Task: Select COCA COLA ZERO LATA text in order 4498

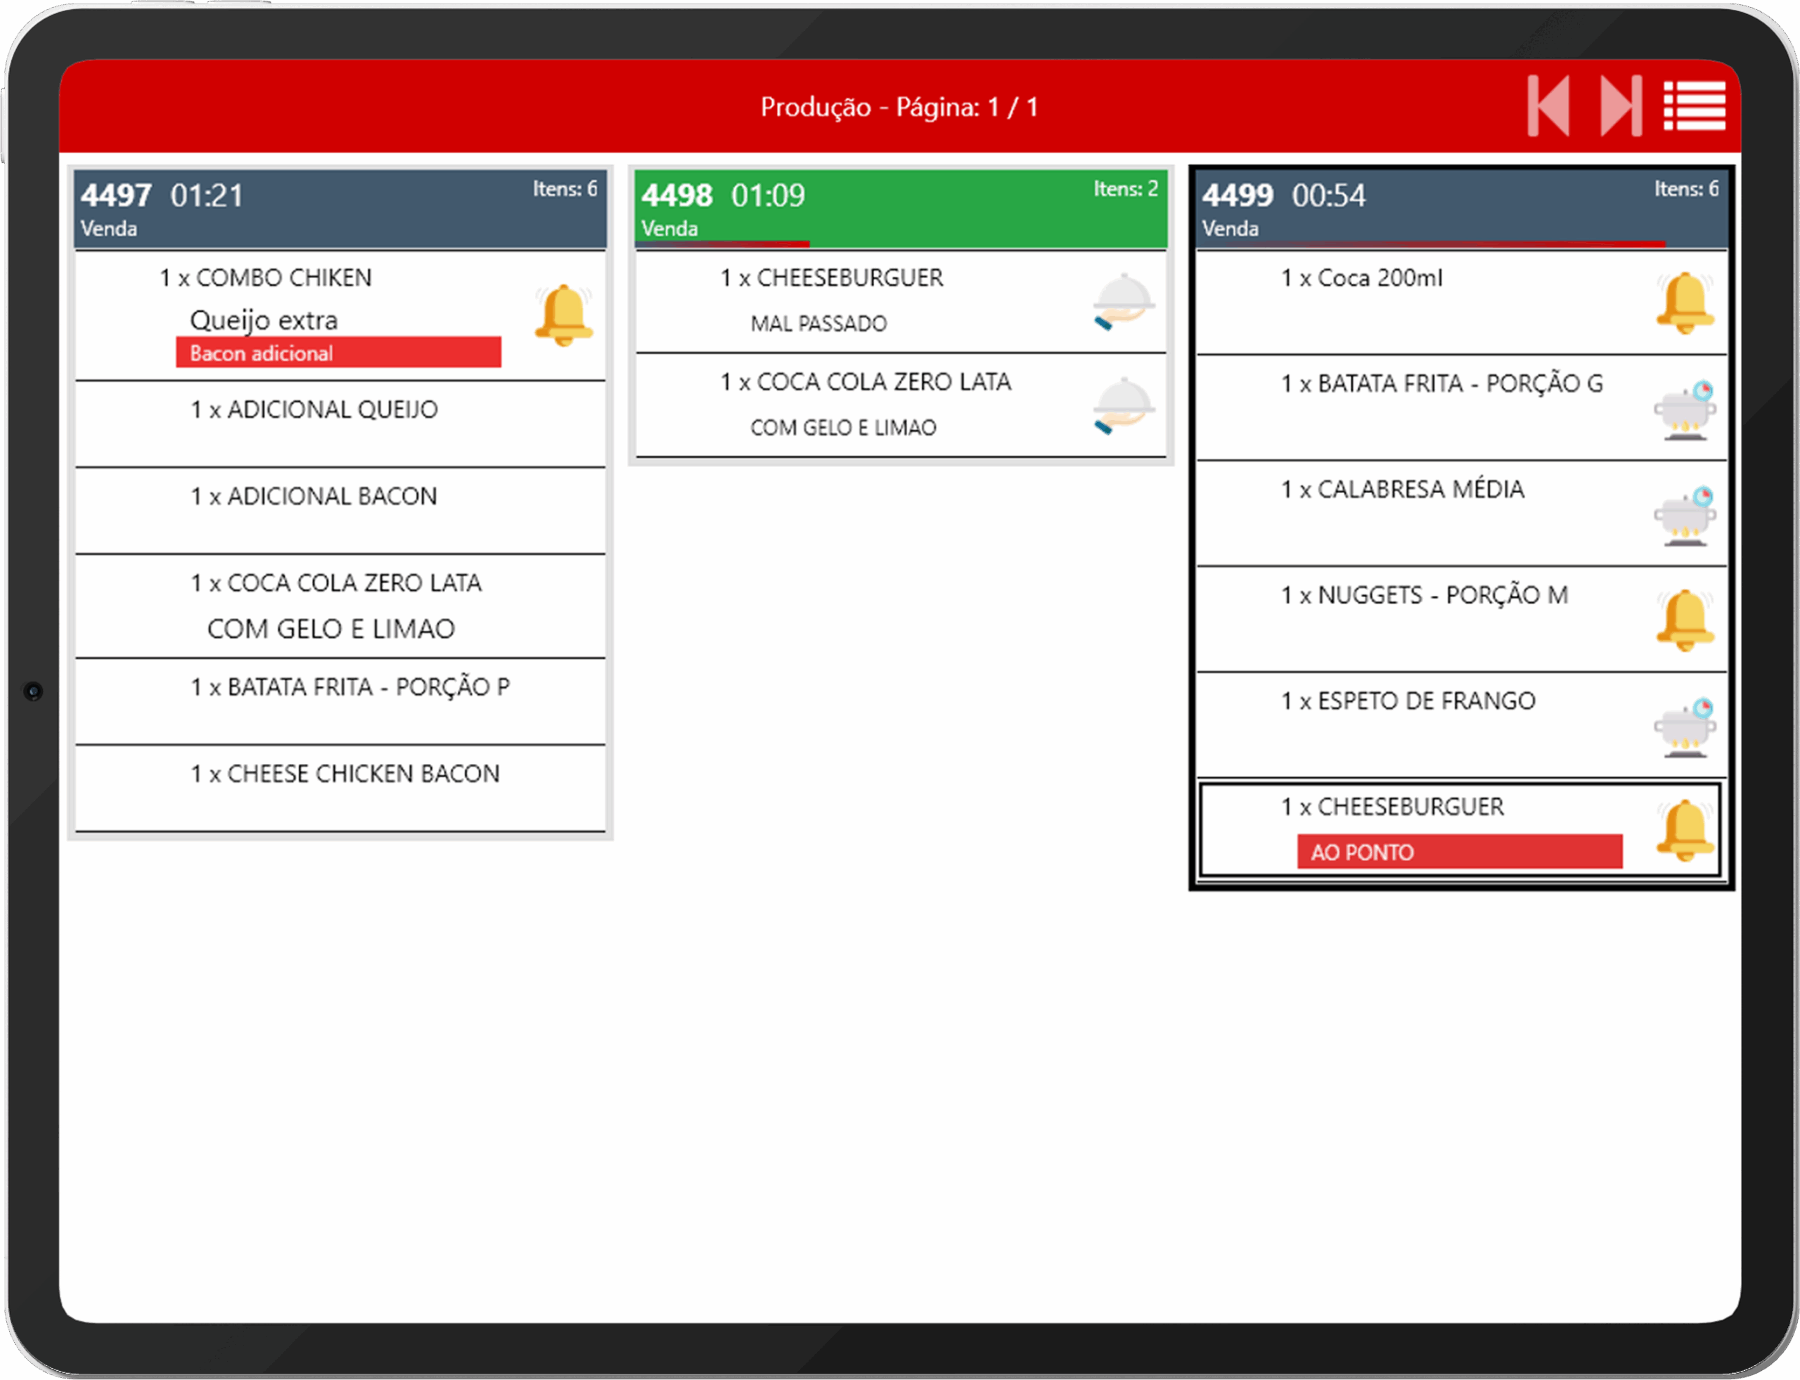Action: click(885, 382)
